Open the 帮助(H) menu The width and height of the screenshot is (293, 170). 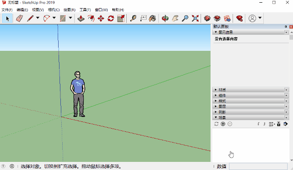118,10
